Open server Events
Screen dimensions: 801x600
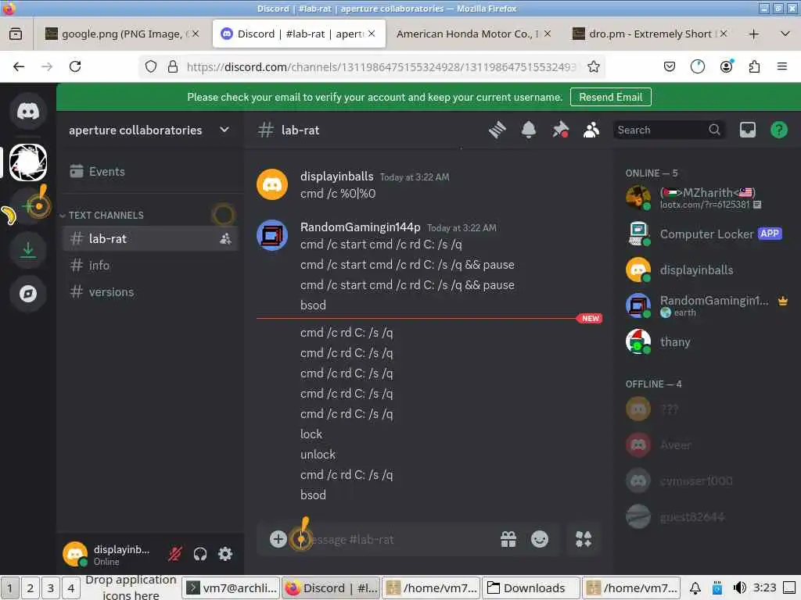coord(151,172)
